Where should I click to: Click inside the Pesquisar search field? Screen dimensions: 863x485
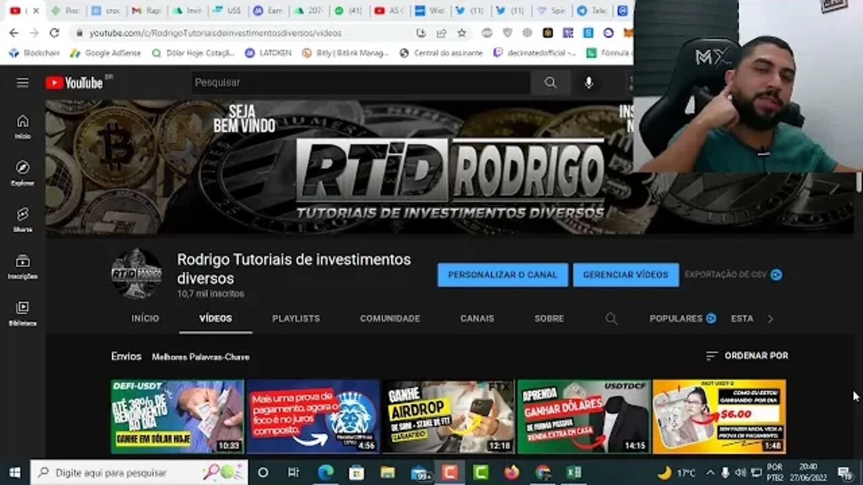[361, 82]
